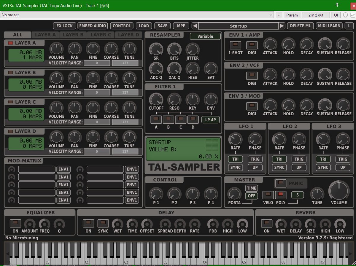Open the polyphony voices selector showing 5
The image size is (356, 266).
(298, 195)
